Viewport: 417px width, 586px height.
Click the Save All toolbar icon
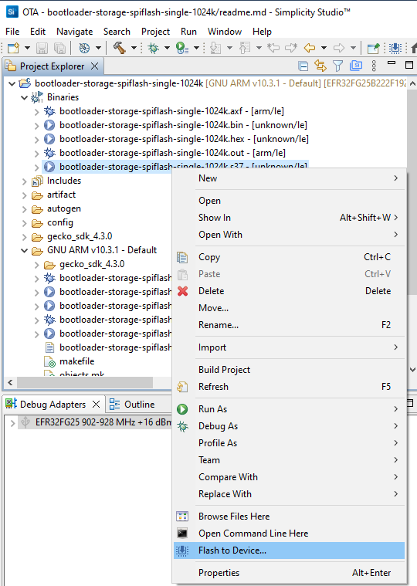(59, 48)
